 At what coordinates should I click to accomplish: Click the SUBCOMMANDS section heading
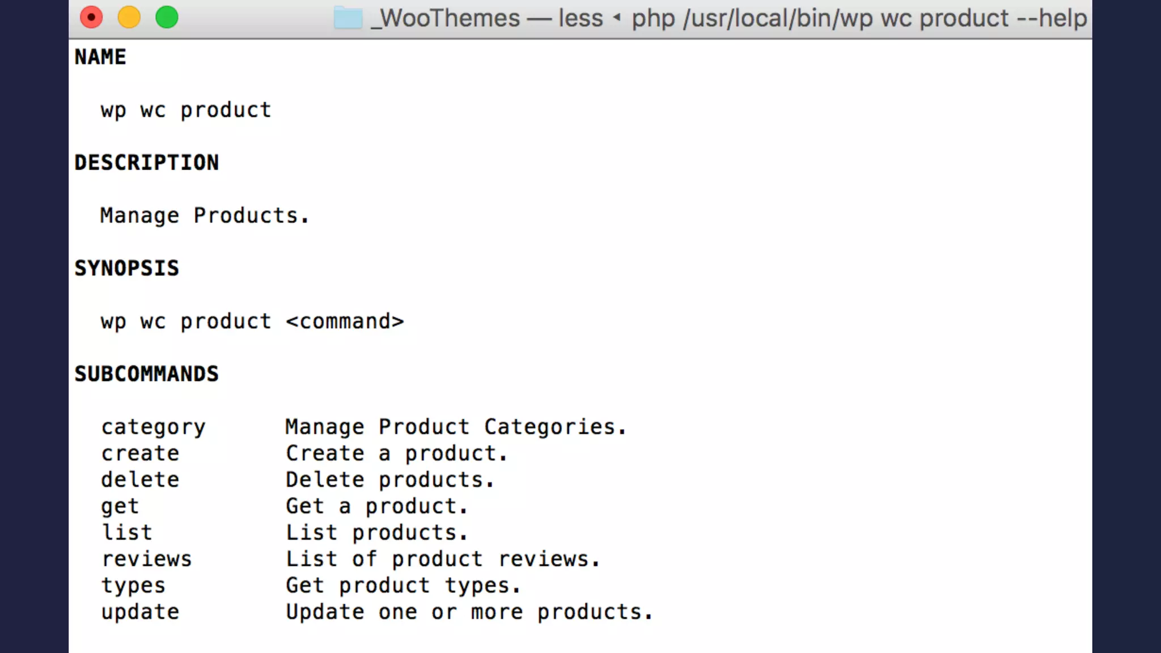146,374
